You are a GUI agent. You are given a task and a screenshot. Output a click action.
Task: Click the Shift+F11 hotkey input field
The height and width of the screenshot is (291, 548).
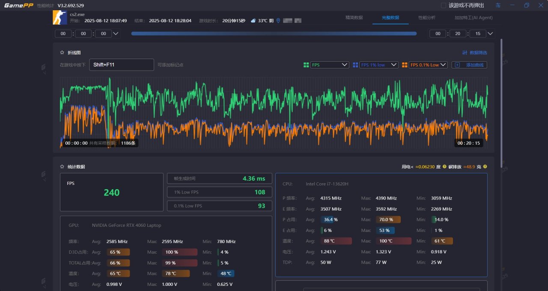[121, 65]
